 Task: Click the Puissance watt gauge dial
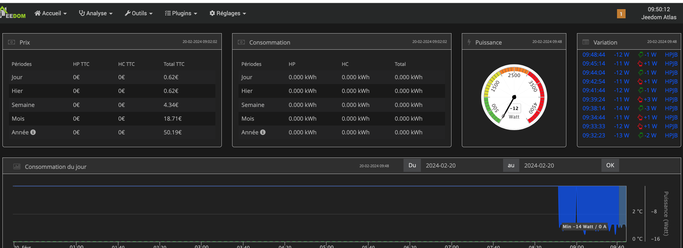pyautogui.click(x=514, y=97)
